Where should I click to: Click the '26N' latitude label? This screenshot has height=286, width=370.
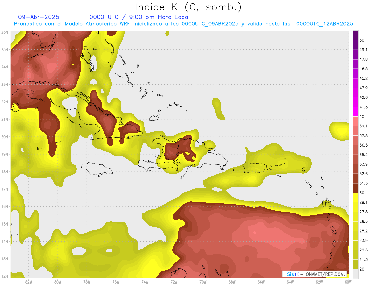point(4,32)
